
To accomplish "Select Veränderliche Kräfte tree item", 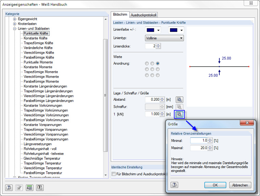I will pyautogui.click(x=38, y=48).
